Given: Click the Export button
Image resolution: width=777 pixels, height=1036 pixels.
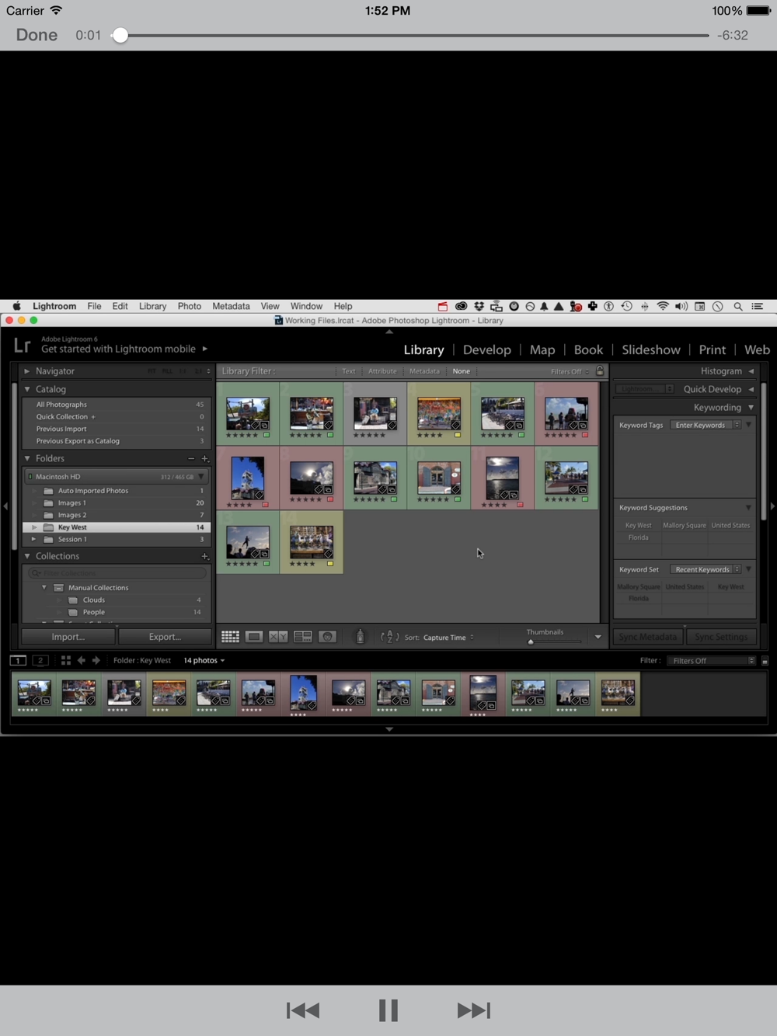Looking at the screenshot, I should coord(165,637).
